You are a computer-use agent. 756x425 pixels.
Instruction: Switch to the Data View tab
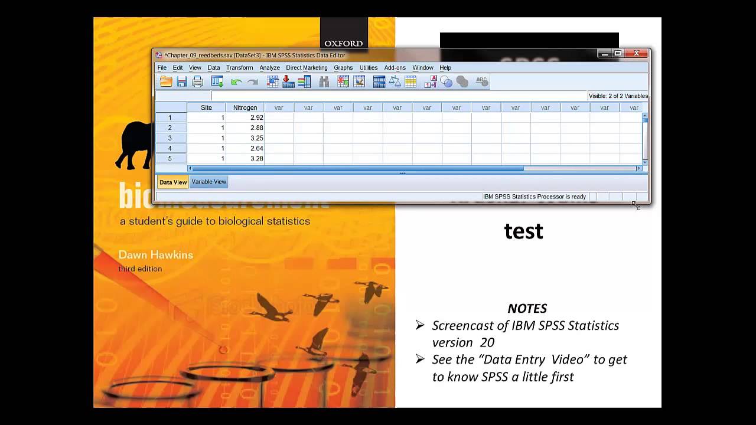tap(173, 182)
